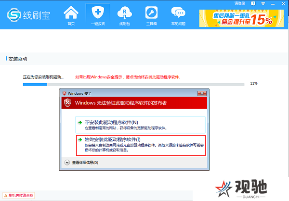
Task: Select the 一键救砖 shield icon
Action: (98, 15)
